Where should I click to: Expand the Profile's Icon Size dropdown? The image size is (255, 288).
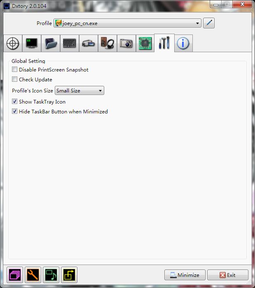tap(80, 91)
